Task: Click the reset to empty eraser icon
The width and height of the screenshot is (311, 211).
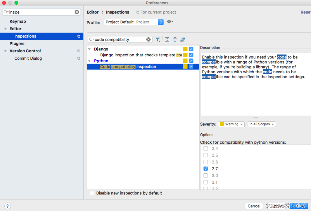Action: click(183, 39)
